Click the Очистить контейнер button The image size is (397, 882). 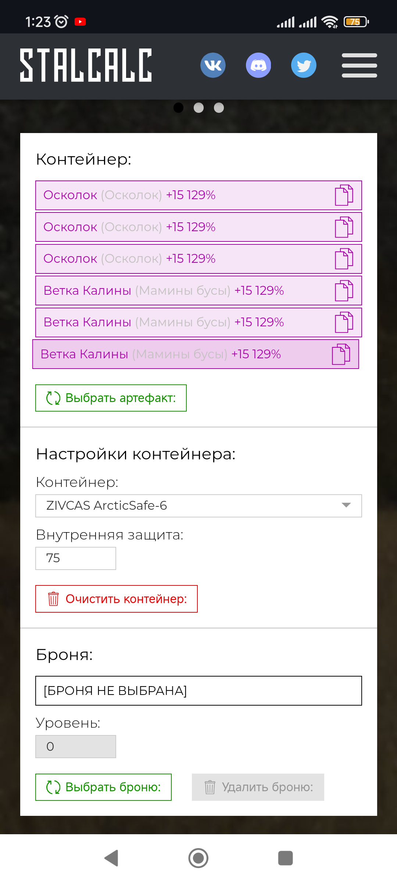(x=117, y=599)
